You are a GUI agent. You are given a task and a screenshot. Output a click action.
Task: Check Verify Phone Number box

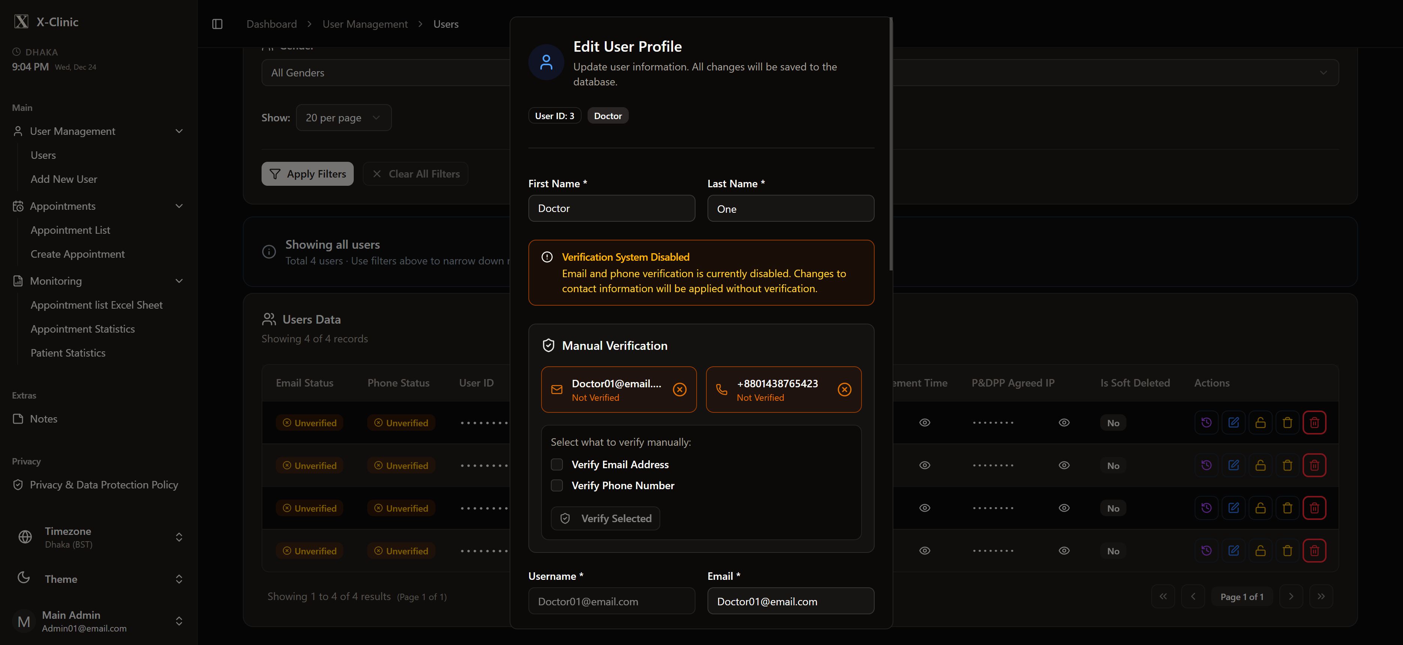point(556,485)
